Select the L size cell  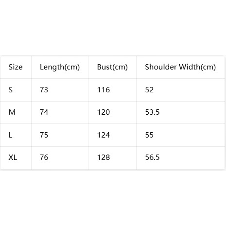pos(10,135)
